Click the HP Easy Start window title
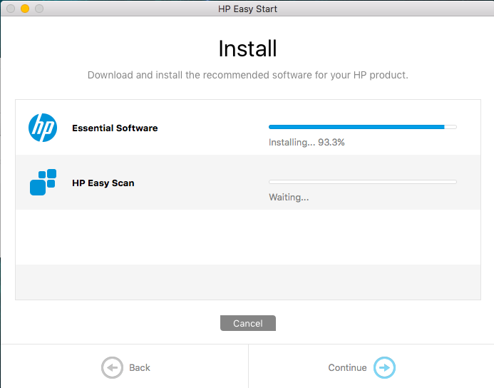 (247, 9)
